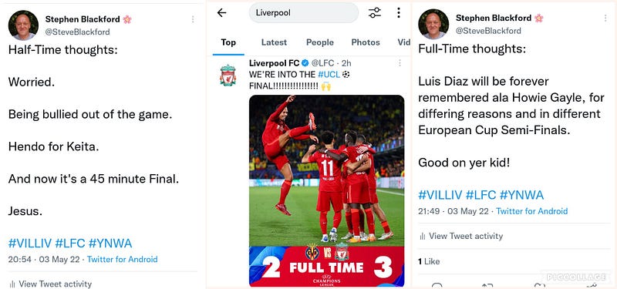The width and height of the screenshot is (617, 289).
Task: Open more options on Full-Time thoughts tweet
Action: point(605,18)
